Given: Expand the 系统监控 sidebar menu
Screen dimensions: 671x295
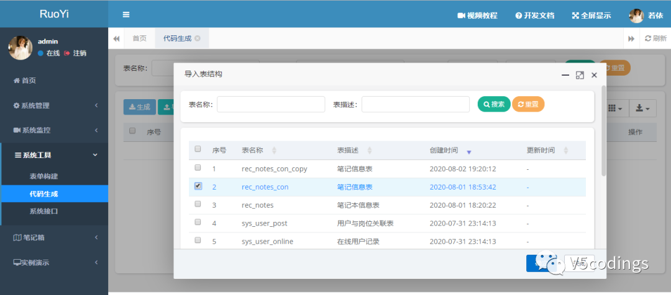Looking at the screenshot, I should 54,130.
